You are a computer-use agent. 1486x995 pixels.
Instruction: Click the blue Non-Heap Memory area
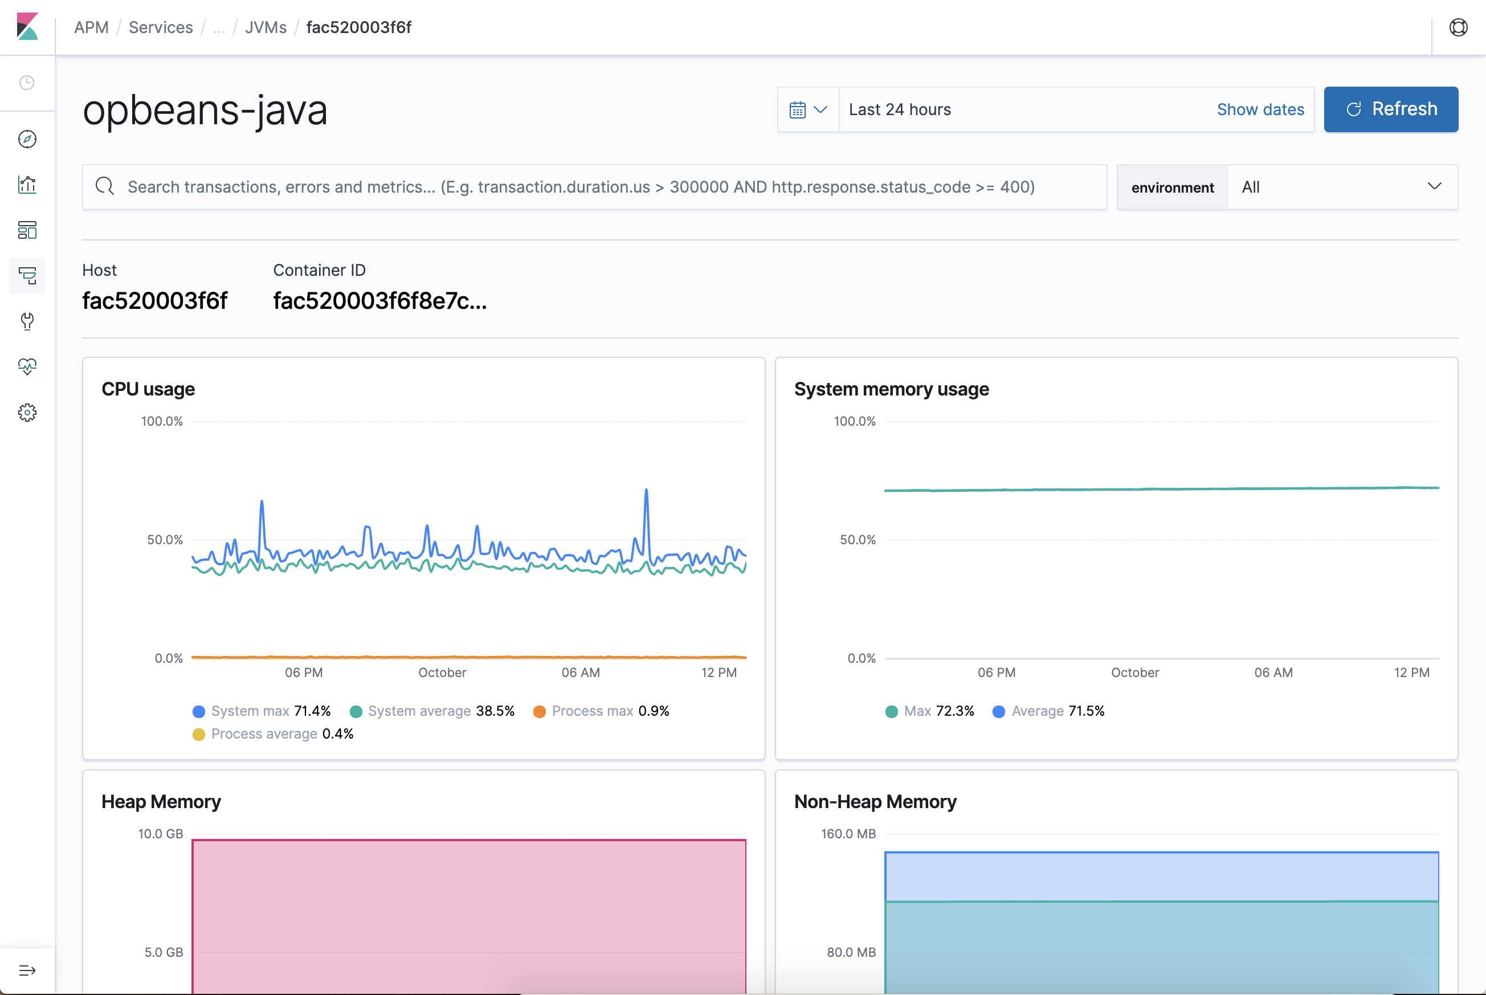click(x=1161, y=877)
